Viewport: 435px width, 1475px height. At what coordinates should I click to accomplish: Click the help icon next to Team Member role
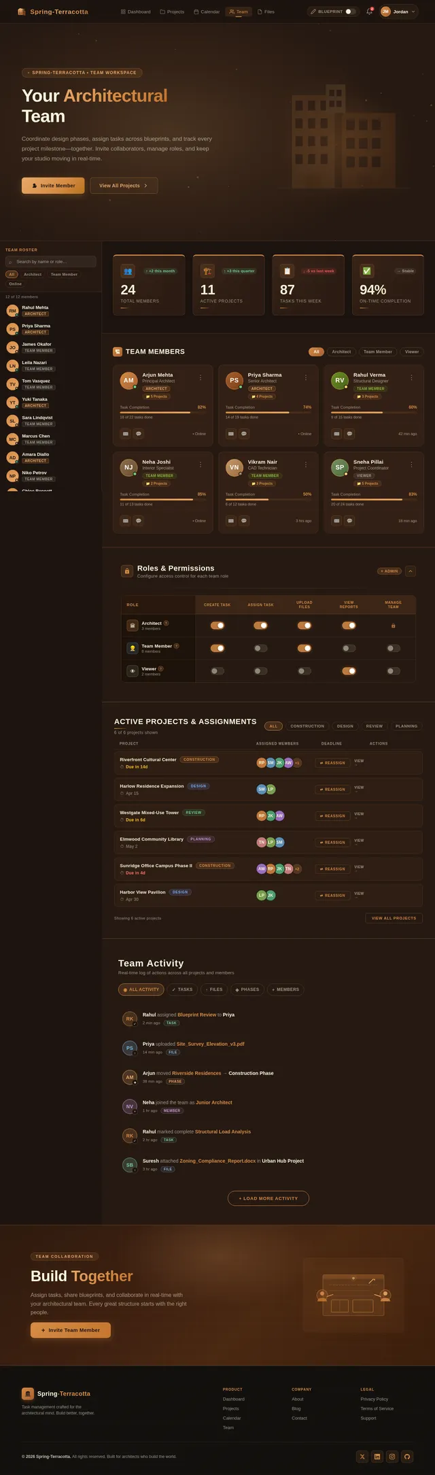point(177,646)
